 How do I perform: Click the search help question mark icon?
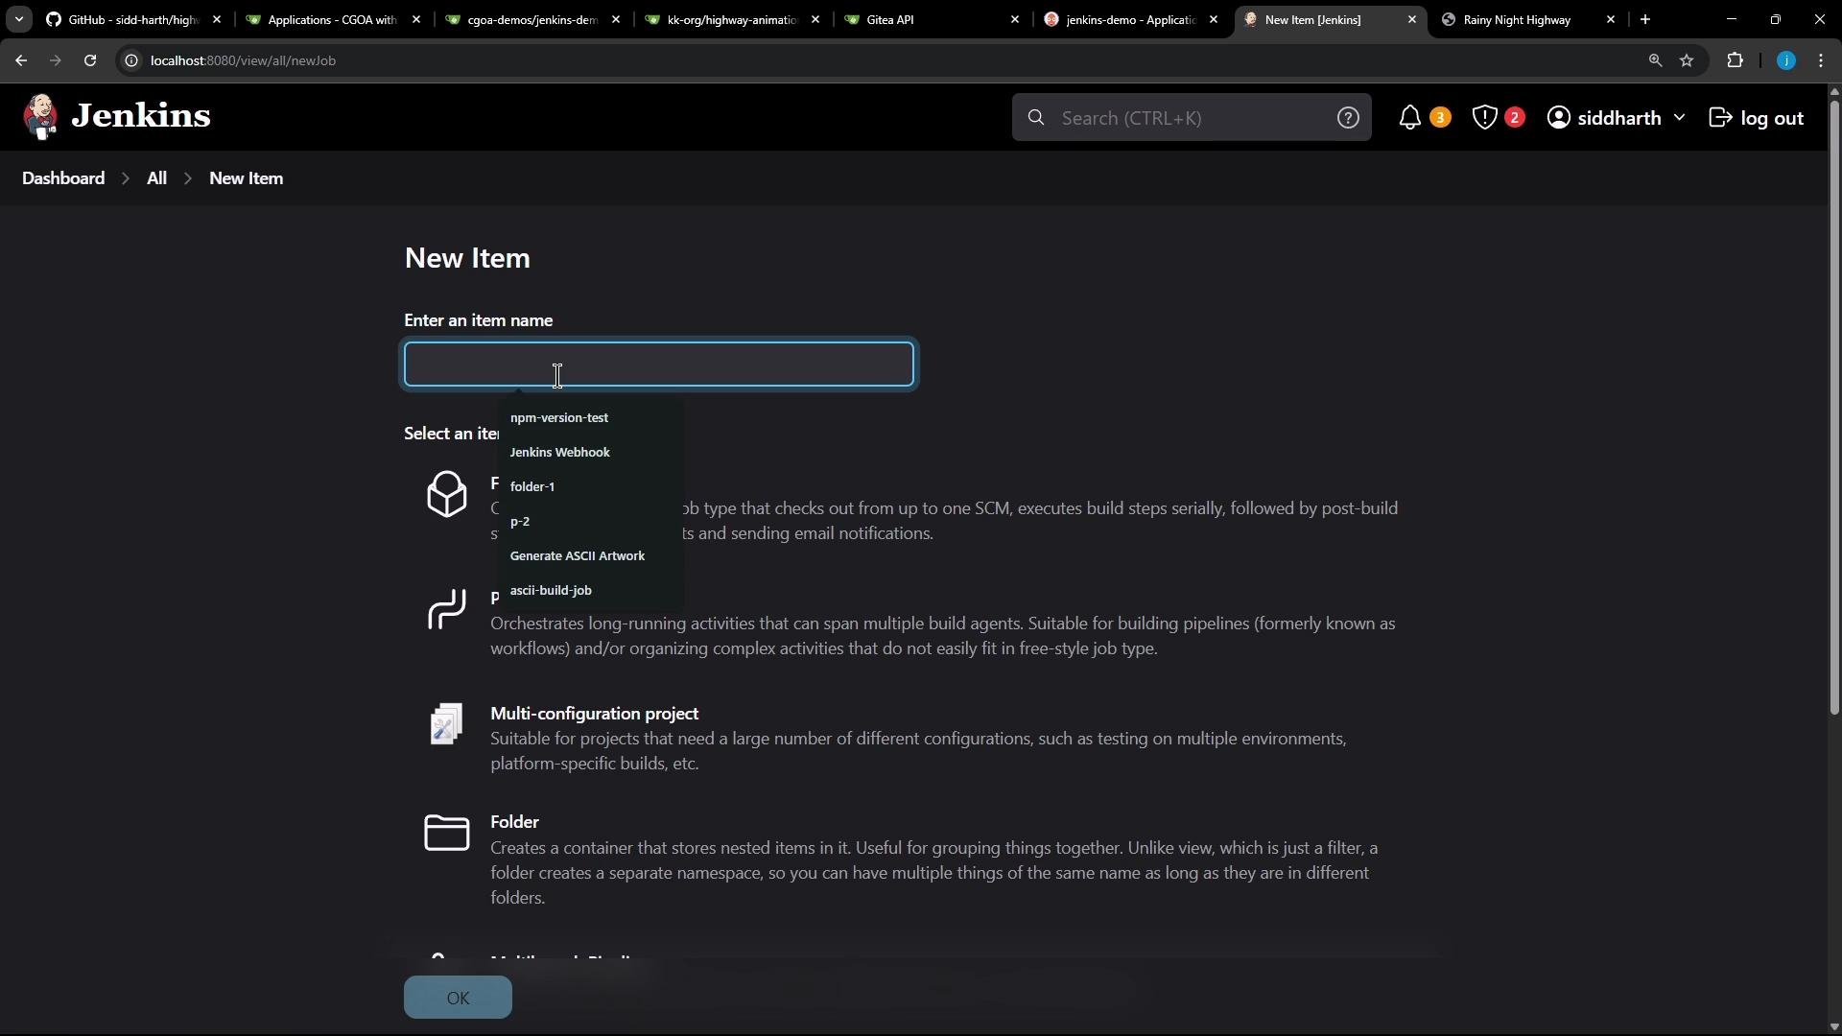tap(1348, 118)
